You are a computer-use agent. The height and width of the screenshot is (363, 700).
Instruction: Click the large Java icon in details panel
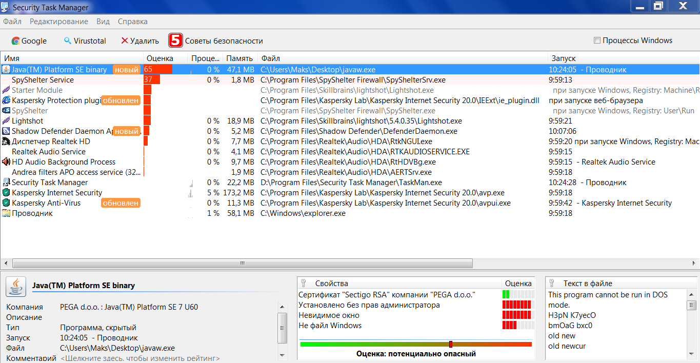click(x=16, y=287)
